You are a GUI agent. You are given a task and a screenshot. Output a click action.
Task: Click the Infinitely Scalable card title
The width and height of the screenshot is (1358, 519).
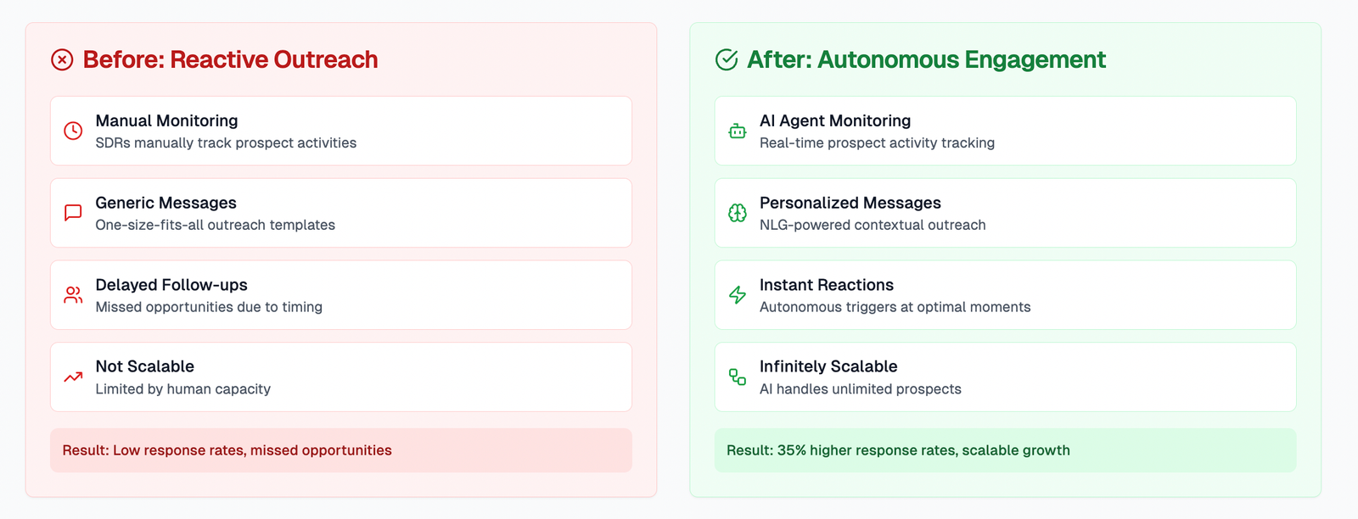[x=828, y=367]
